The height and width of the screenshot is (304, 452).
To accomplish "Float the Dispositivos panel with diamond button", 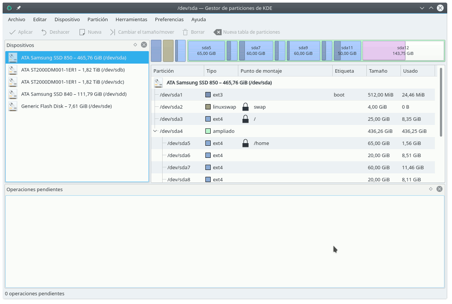I will tap(135, 45).
